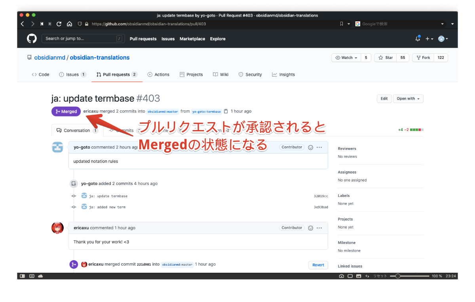Open commit 32019cc
Screen dimensions: 475x302
pyautogui.click(x=321, y=196)
